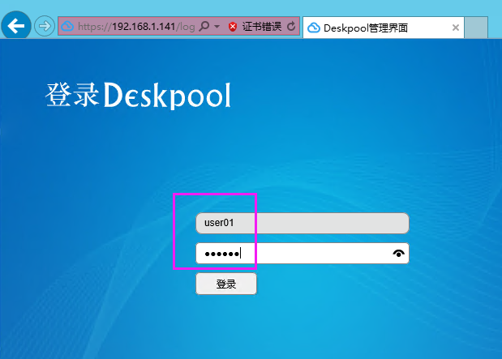
Task: Go back with the browser back arrow
Action: pyautogui.click(x=16, y=26)
